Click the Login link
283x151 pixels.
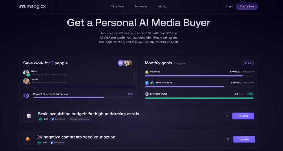pyautogui.click(x=229, y=6)
